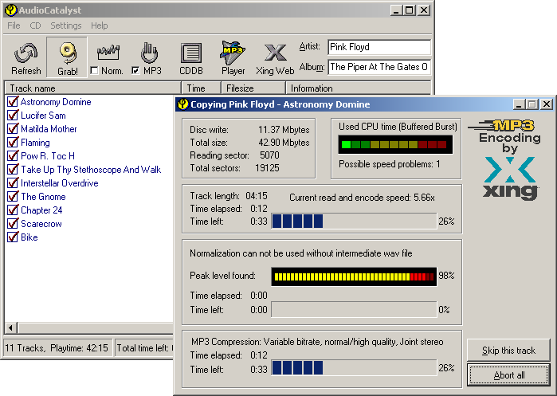Click the Norm. waveform icon
Viewport: 557px width, 396px height.
(x=108, y=53)
